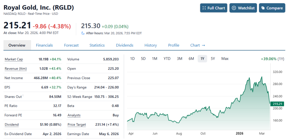
Task: Select the 1D chart range
Action: (132, 59)
